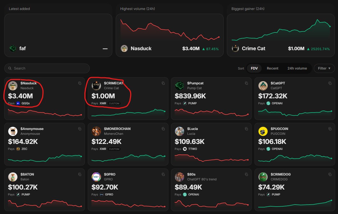The height and width of the screenshot is (214, 338).
Task: Click the $839.96K value
Action: tap(190, 96)
